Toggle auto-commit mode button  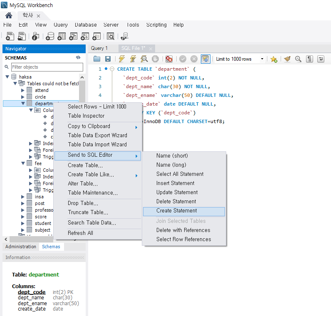click(205, 59)
